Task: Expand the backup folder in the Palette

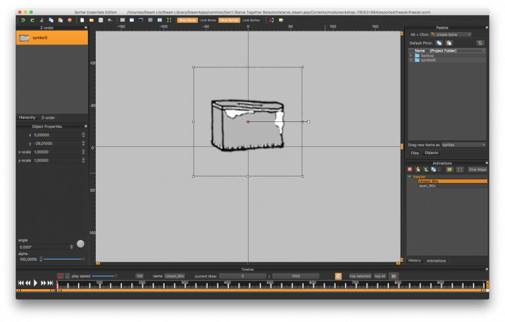Action: click(411, 55)
